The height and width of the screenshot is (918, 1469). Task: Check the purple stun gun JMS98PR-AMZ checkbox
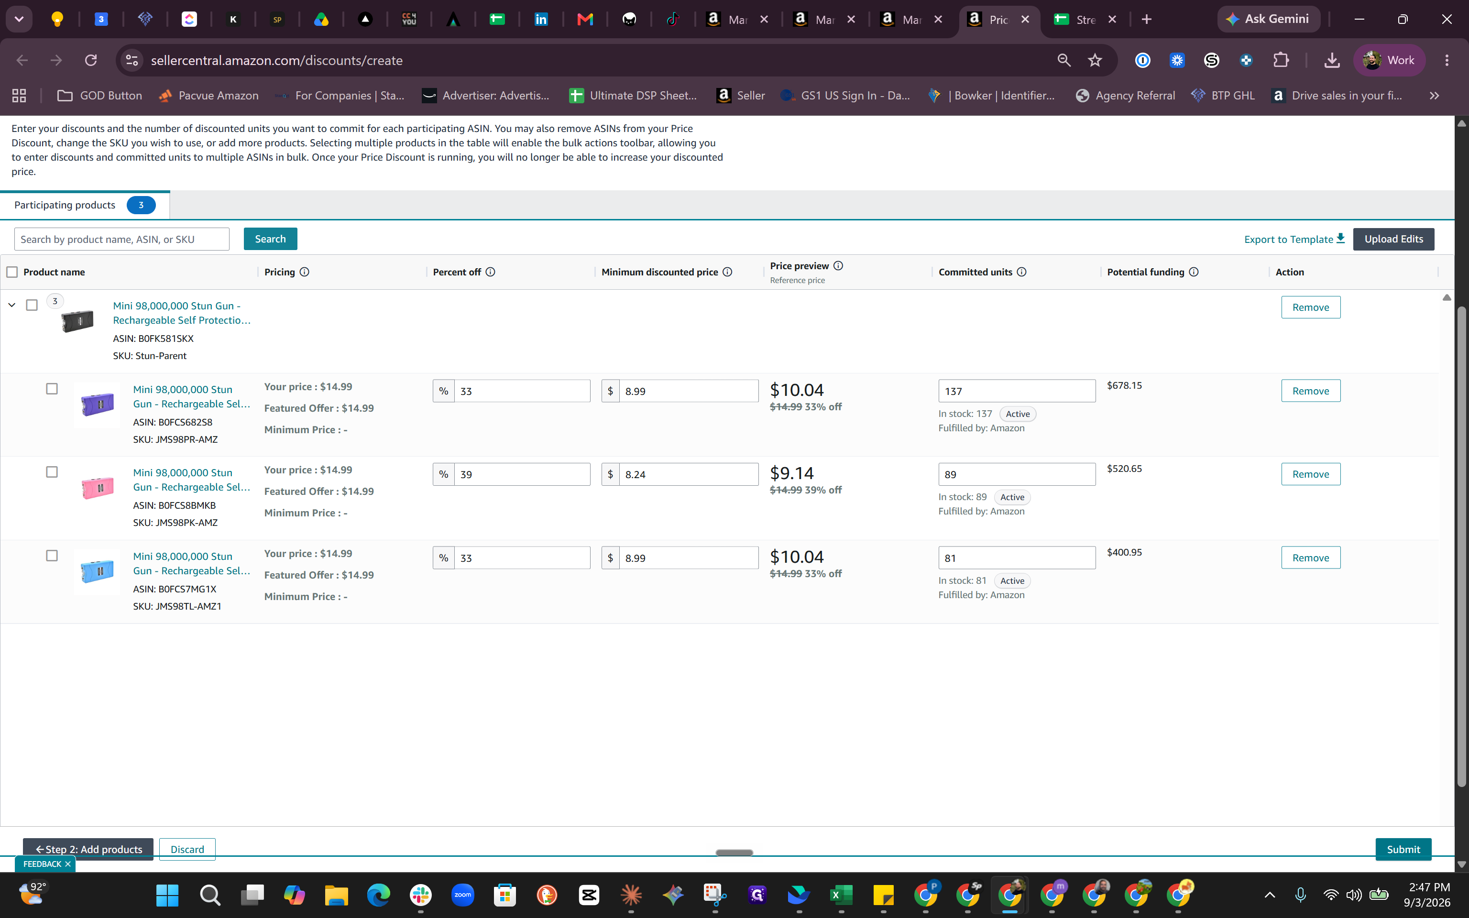pyautogui.click(x=52, y=389)
